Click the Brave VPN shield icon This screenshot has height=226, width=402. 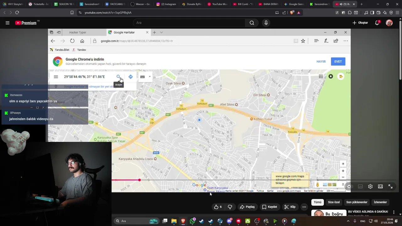pos(391,13)
